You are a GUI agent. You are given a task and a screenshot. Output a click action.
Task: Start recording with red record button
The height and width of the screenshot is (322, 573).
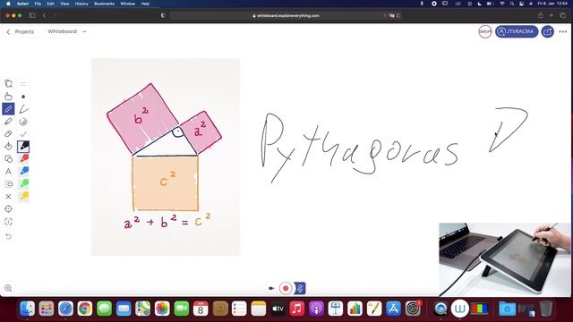(x=286, y=288)
